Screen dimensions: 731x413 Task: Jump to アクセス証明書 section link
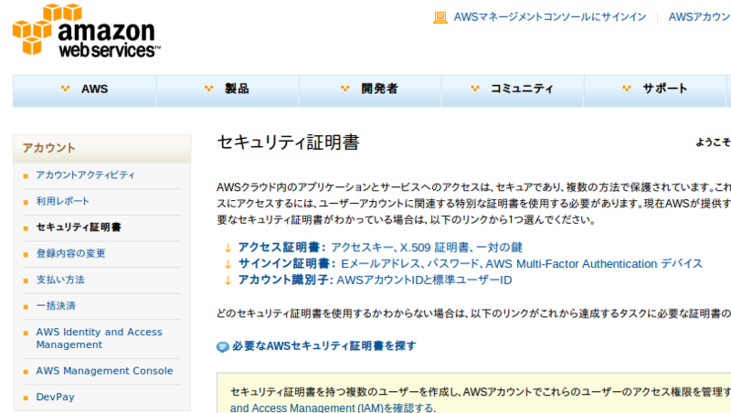[x=380, y=247]
